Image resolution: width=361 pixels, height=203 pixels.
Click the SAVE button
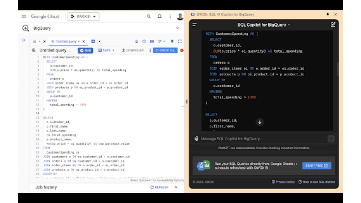[x=104, y=50]
